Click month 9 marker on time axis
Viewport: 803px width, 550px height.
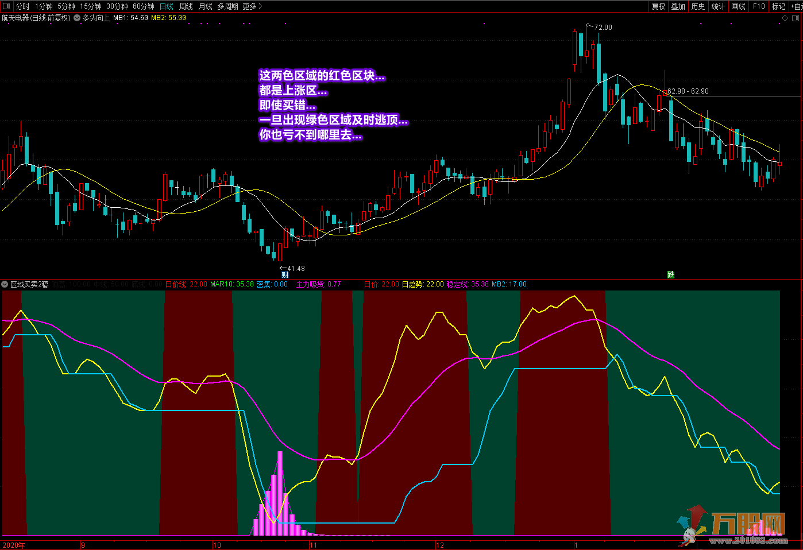(x=83, y=545)
